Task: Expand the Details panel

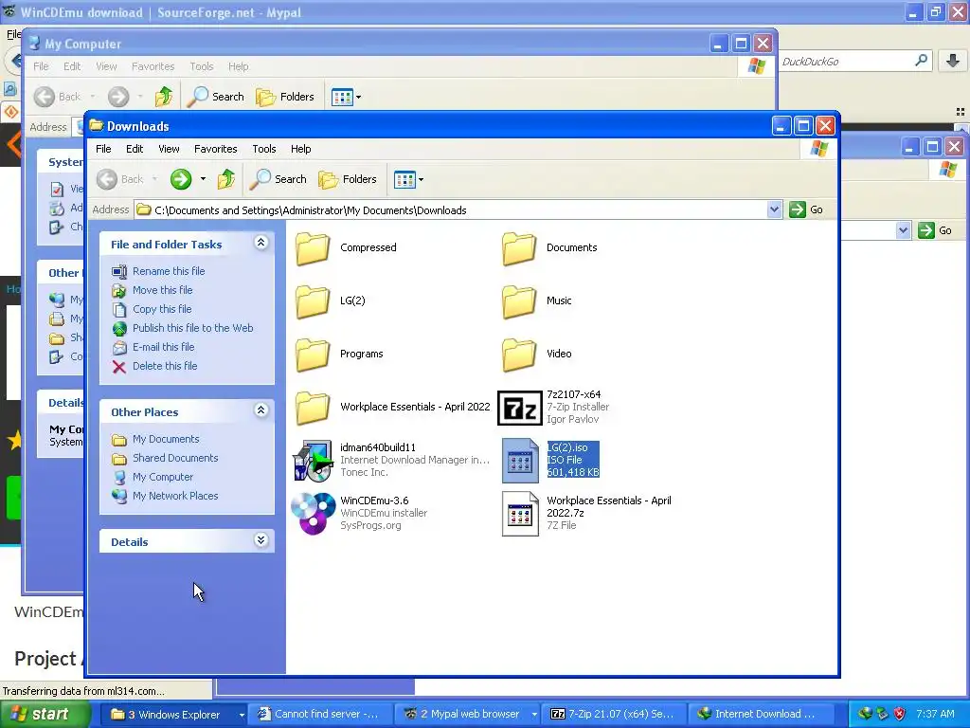Action: (261, 540)
